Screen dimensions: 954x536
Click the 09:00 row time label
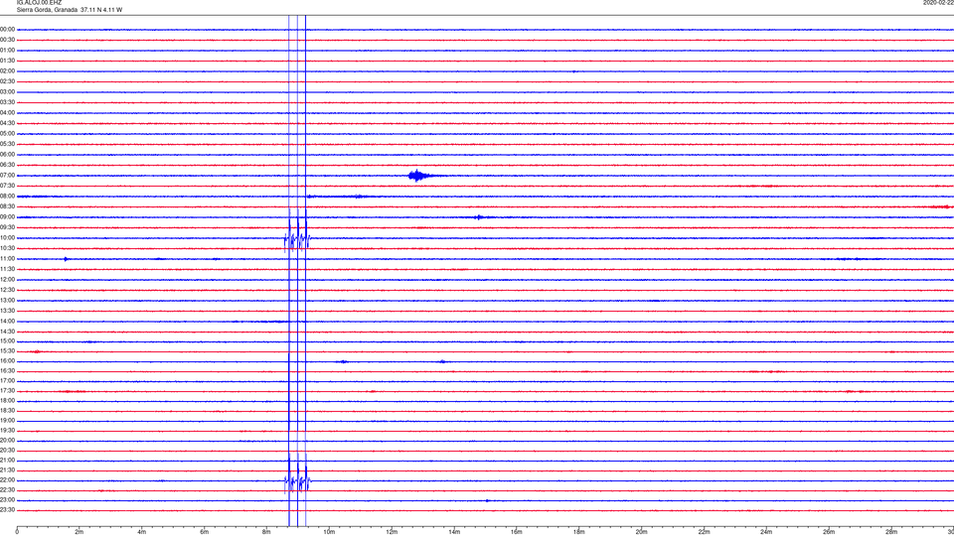[x=7, y=217]
